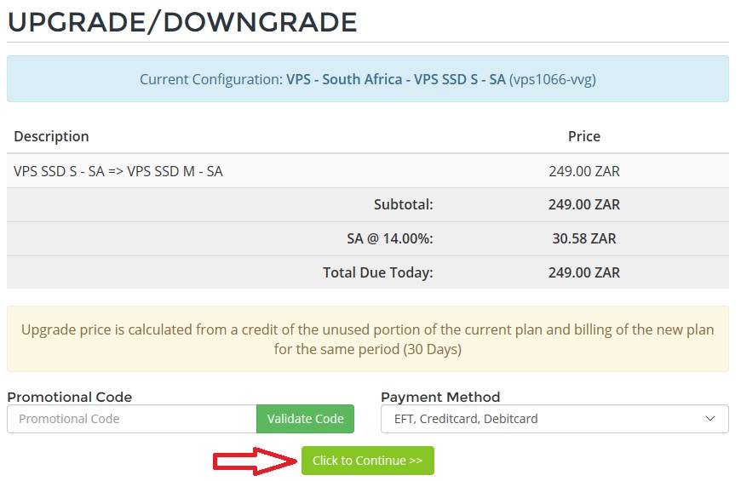Click the Total Due Today label

(x=378, y=272)
